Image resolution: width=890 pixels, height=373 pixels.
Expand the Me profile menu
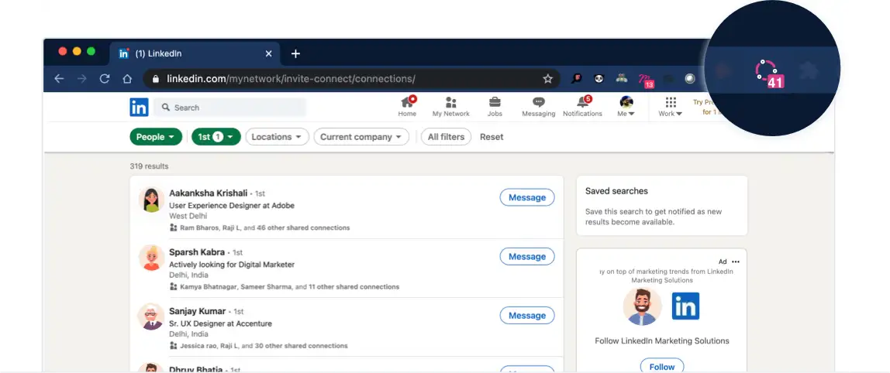pyautogui.click(x=626, y=107)
